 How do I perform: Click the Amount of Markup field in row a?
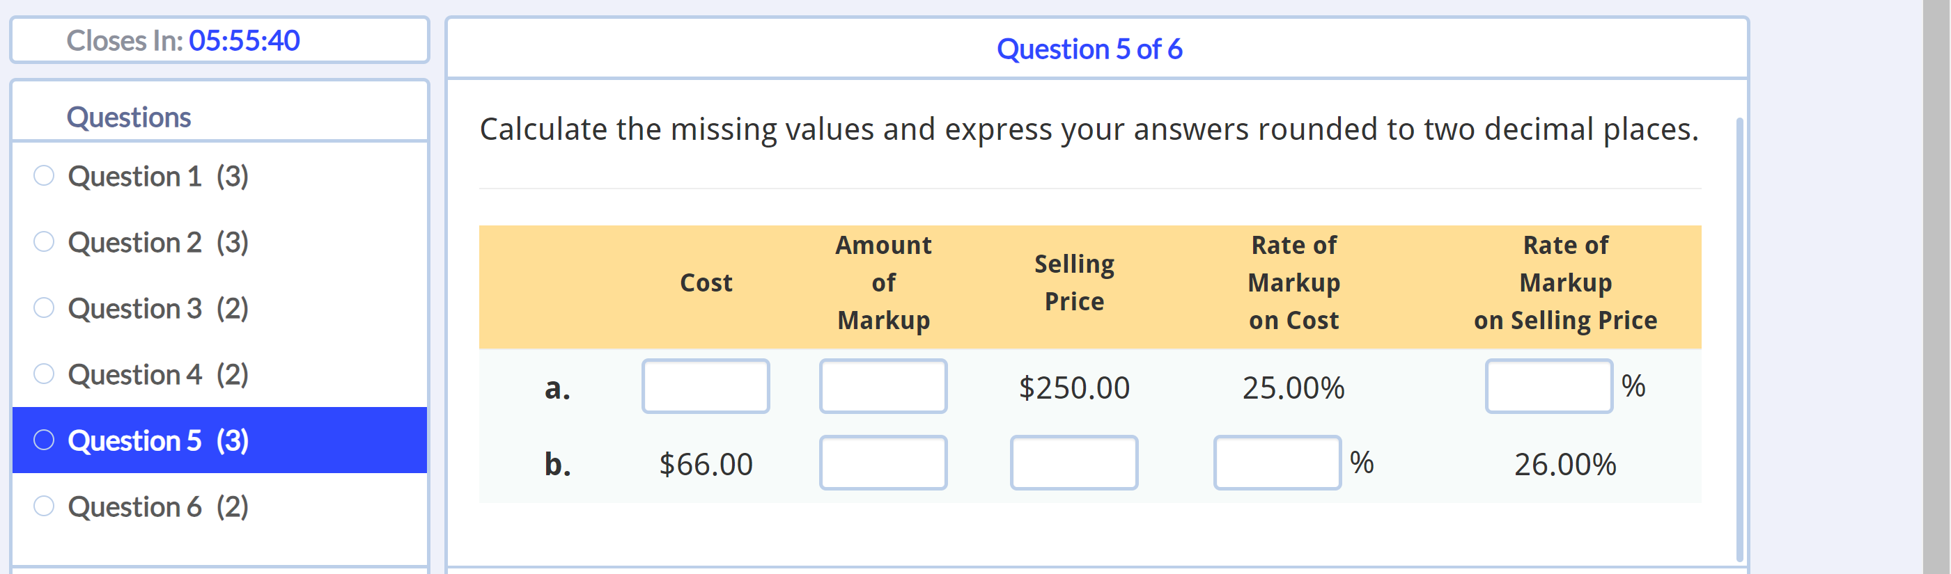(883, 386)
